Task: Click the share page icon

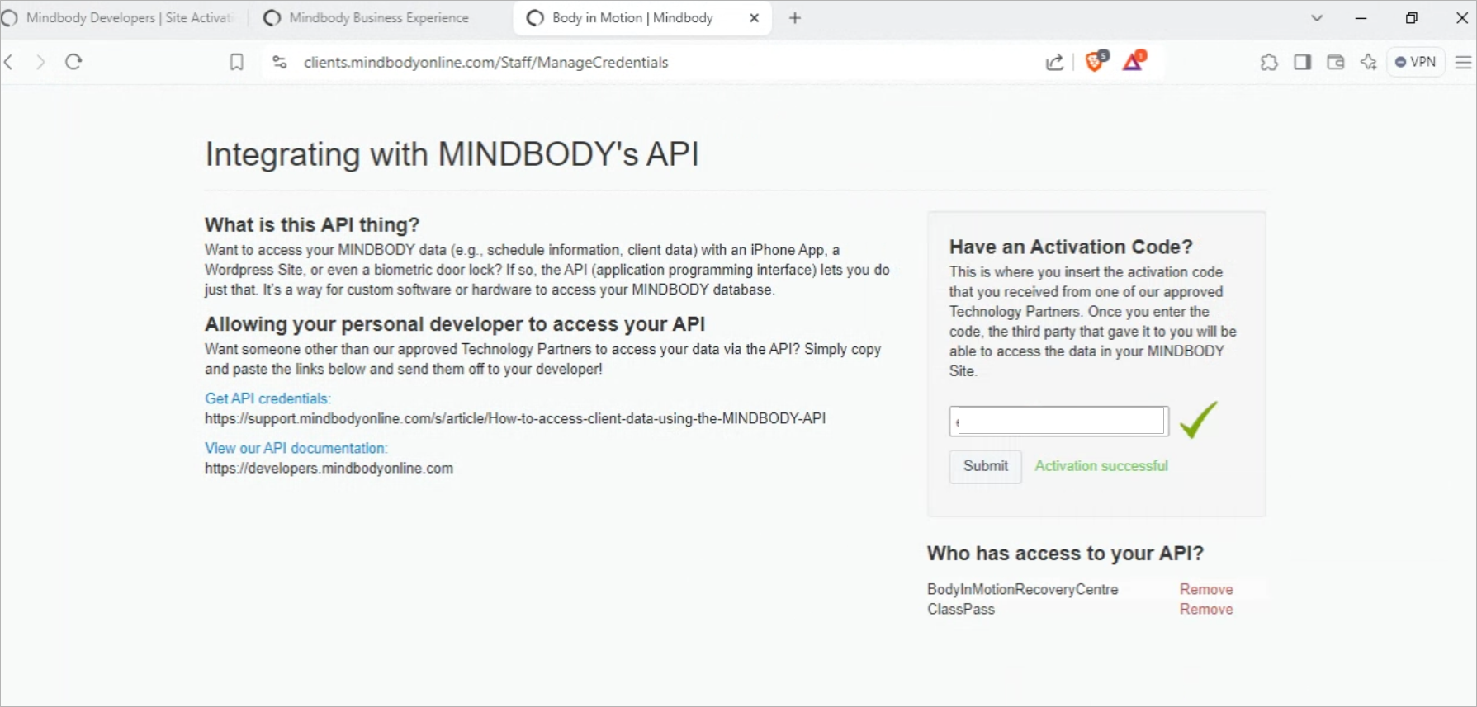Action: pos(1054,62)
